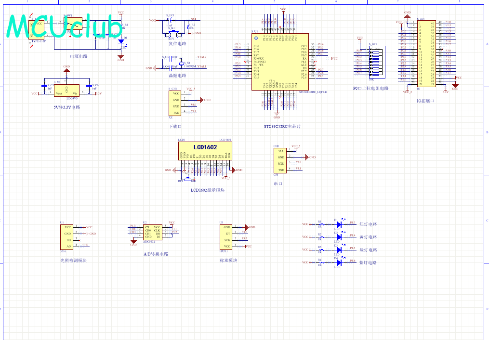
Task: Click the S_RP1 pull-up resistor array
Action: click(x=375, y=62)
